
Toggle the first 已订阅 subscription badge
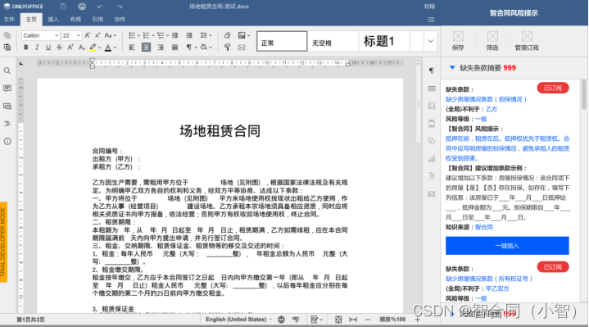553,88
